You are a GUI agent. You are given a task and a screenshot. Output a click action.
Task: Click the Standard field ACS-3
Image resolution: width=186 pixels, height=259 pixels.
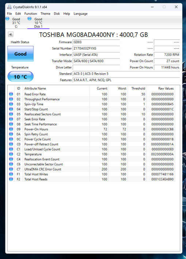pos(126,74)
